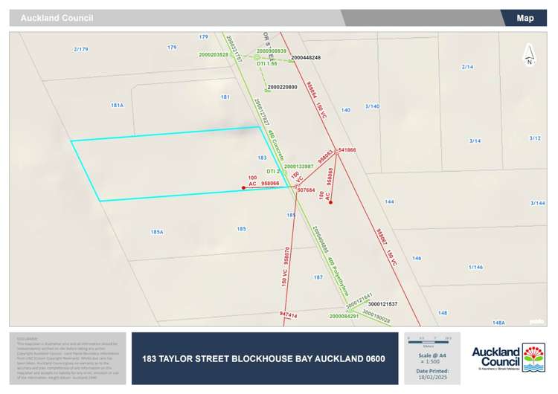Click the north arrow compass icon
Viewport: 558px width, 394px height.
tap(528, 55)
